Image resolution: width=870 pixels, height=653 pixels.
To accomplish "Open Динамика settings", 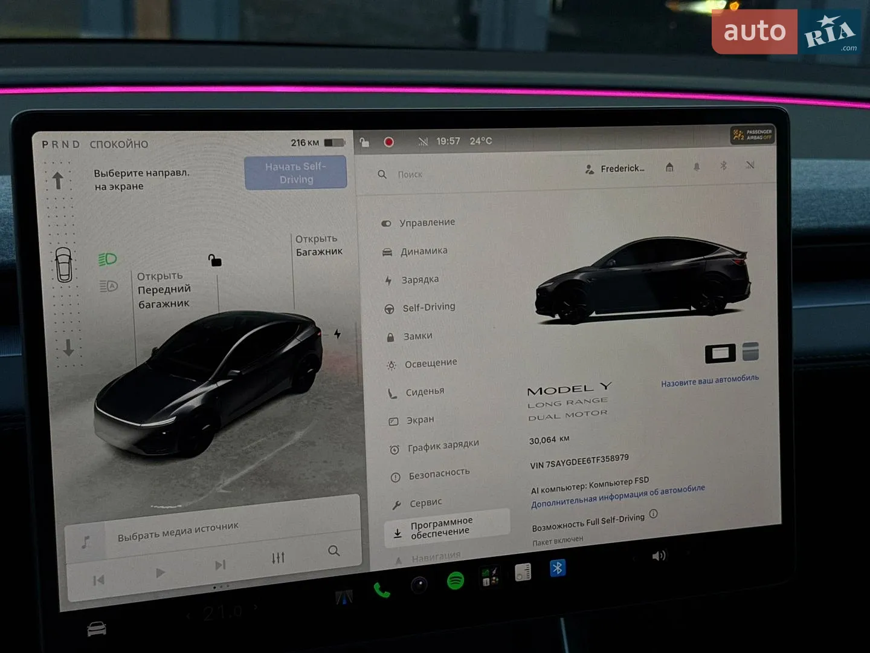I will [415, 251].
